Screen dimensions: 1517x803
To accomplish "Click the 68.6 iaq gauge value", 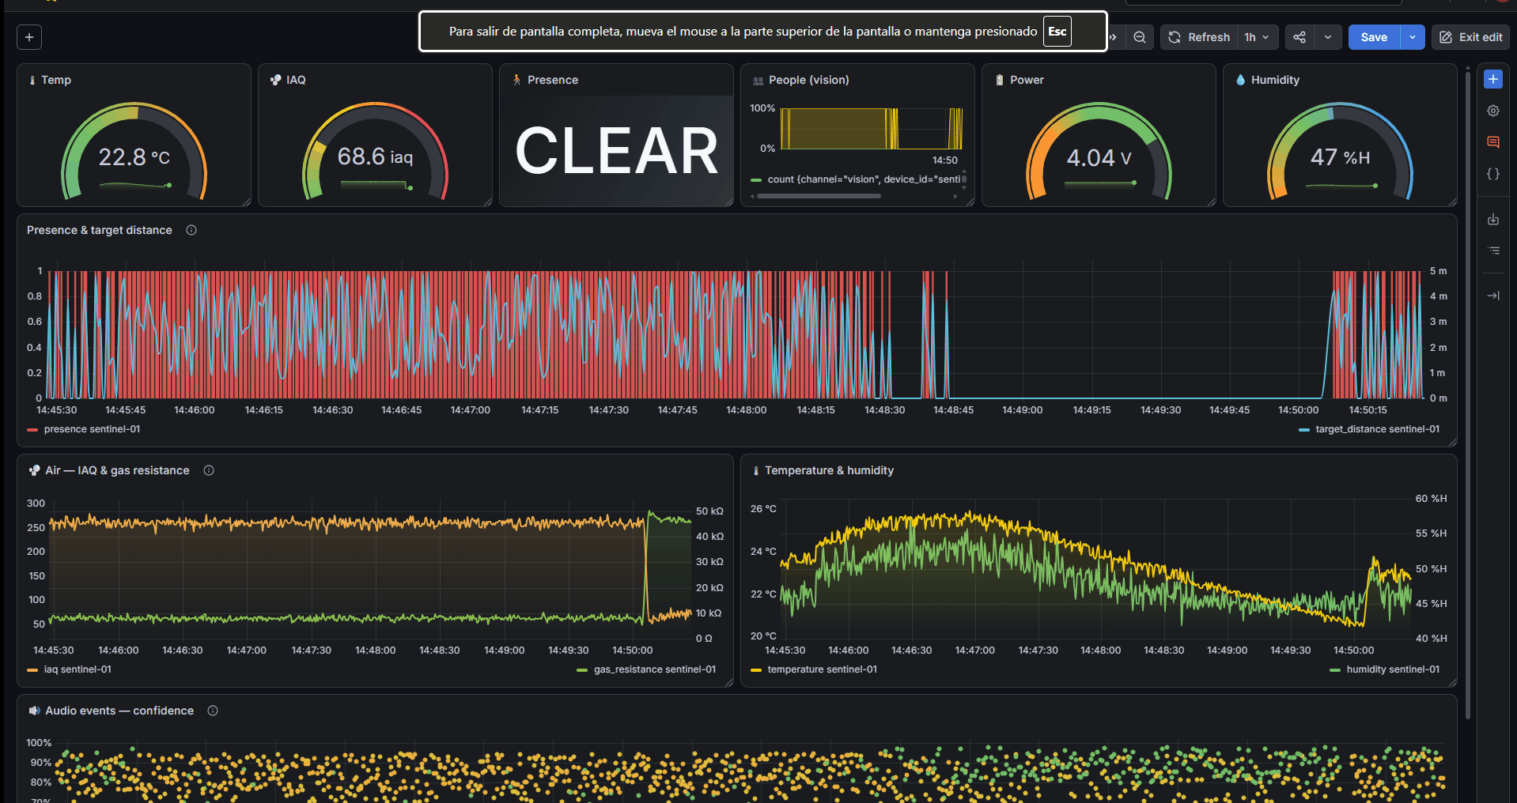I will (x=375, y=156).
